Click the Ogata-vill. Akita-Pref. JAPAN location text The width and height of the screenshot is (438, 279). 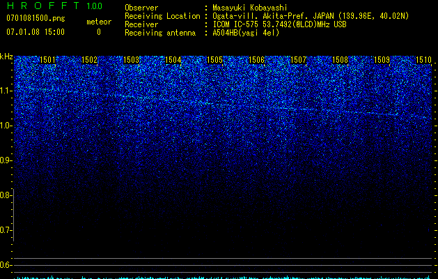tap(311, 16)
